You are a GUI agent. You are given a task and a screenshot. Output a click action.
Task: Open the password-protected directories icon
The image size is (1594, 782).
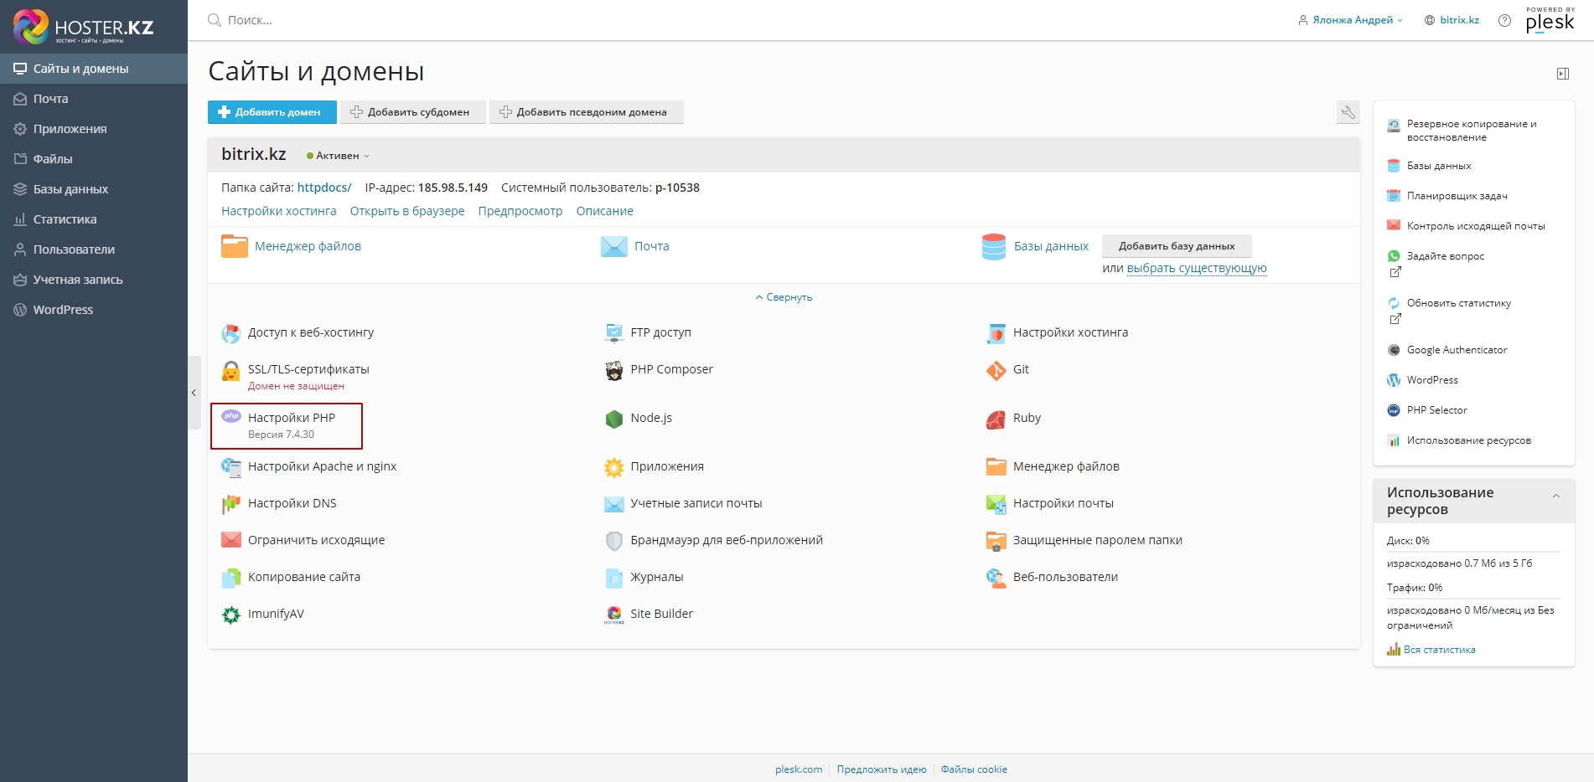[996, 541]
